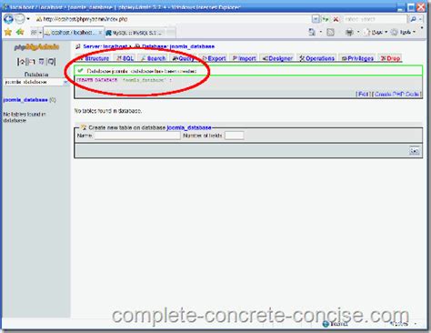Open the Page menu
This screenshot has width=431, height=333.
(376, 32)
